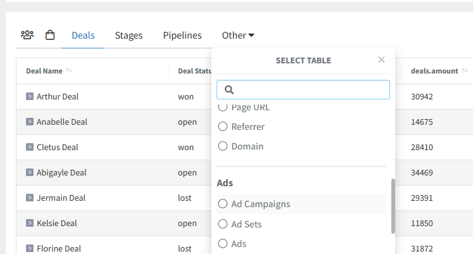473x254 pixels.
Task: Expand the Arthur Deal row
Action: [29, 96]
